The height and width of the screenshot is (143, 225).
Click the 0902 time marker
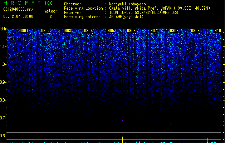click(45, 31)
